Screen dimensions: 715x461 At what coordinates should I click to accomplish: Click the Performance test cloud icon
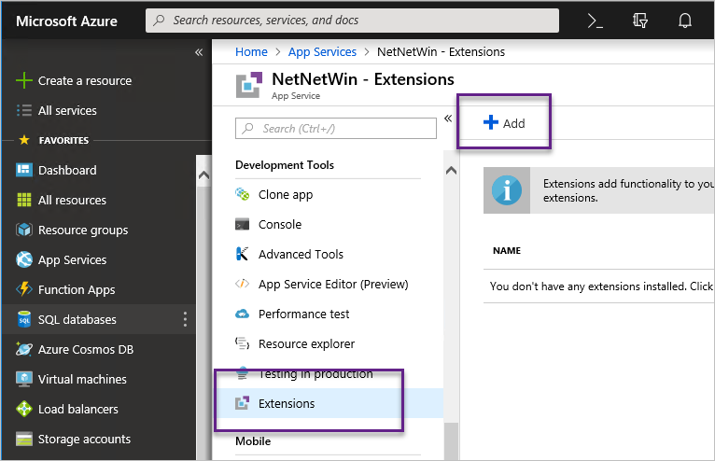point(242,314)
